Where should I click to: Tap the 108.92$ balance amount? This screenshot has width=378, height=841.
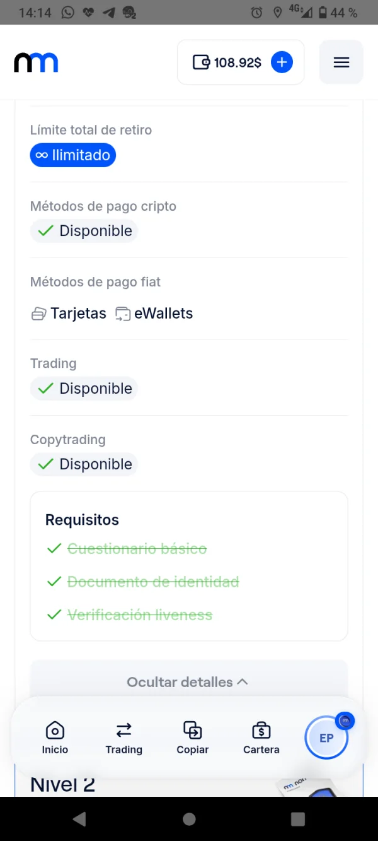(238, 62)
